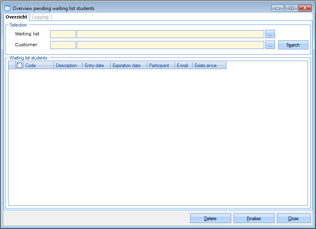Switch to the Overzicht tab
The height and width of the screenshot is (229, 316).
point(16,17)
